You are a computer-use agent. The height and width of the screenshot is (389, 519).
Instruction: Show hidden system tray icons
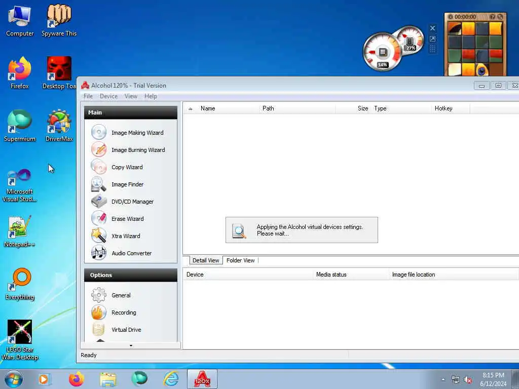click(x=443, y=379)
